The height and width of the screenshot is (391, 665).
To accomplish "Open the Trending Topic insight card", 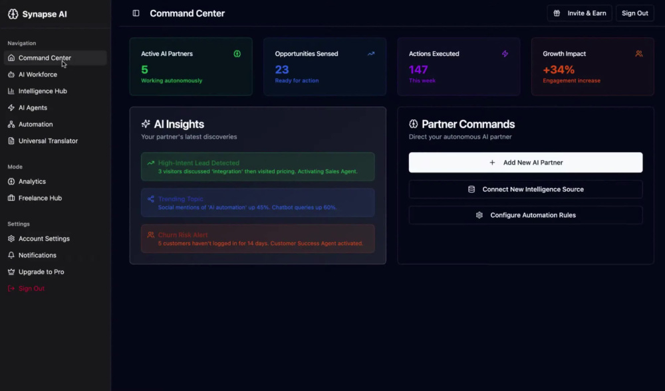I will click(258, 202).
